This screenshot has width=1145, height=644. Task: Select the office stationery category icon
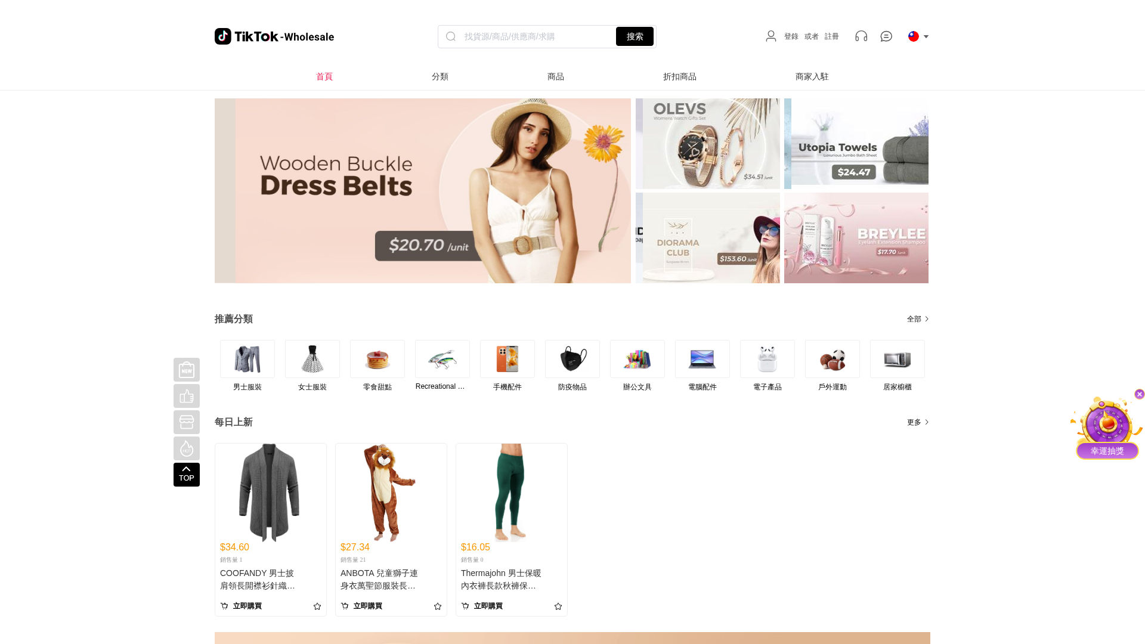[x=638, y=359]
